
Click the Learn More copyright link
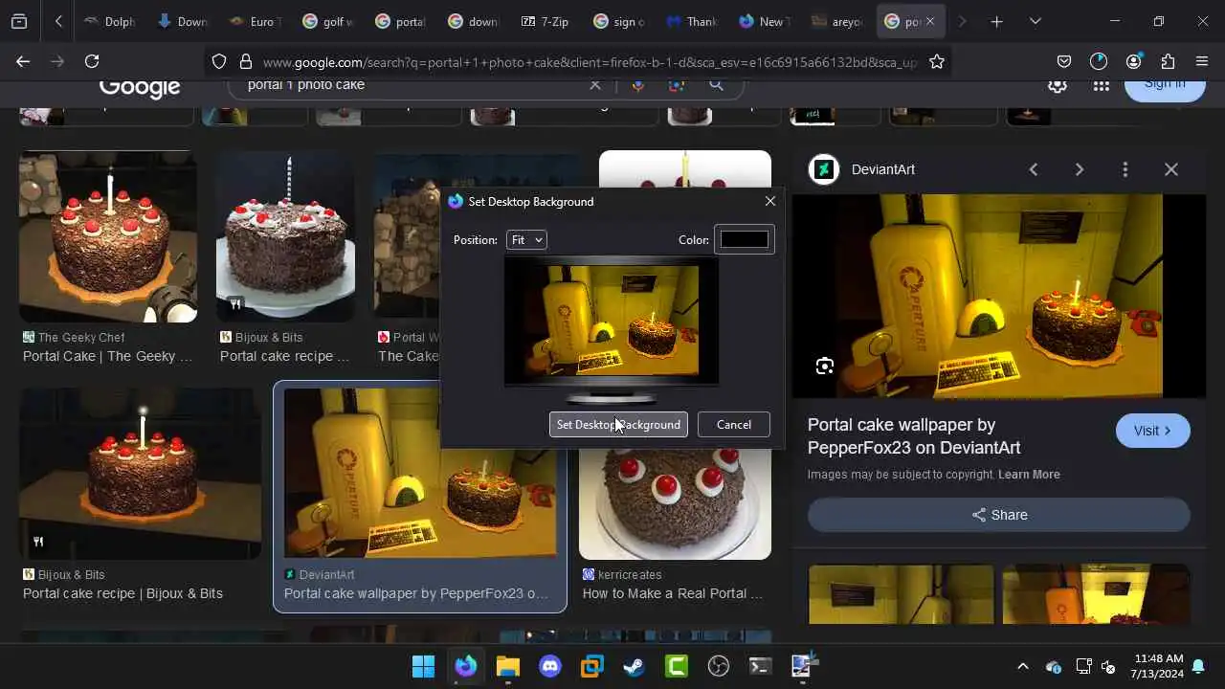point(1029,475)
